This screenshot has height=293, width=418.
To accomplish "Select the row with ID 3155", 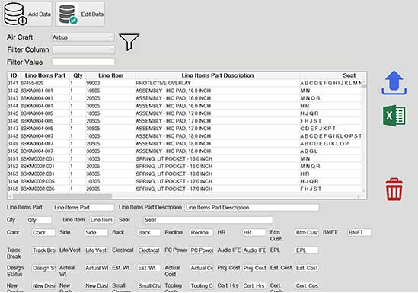I will [x=184, y=189].
